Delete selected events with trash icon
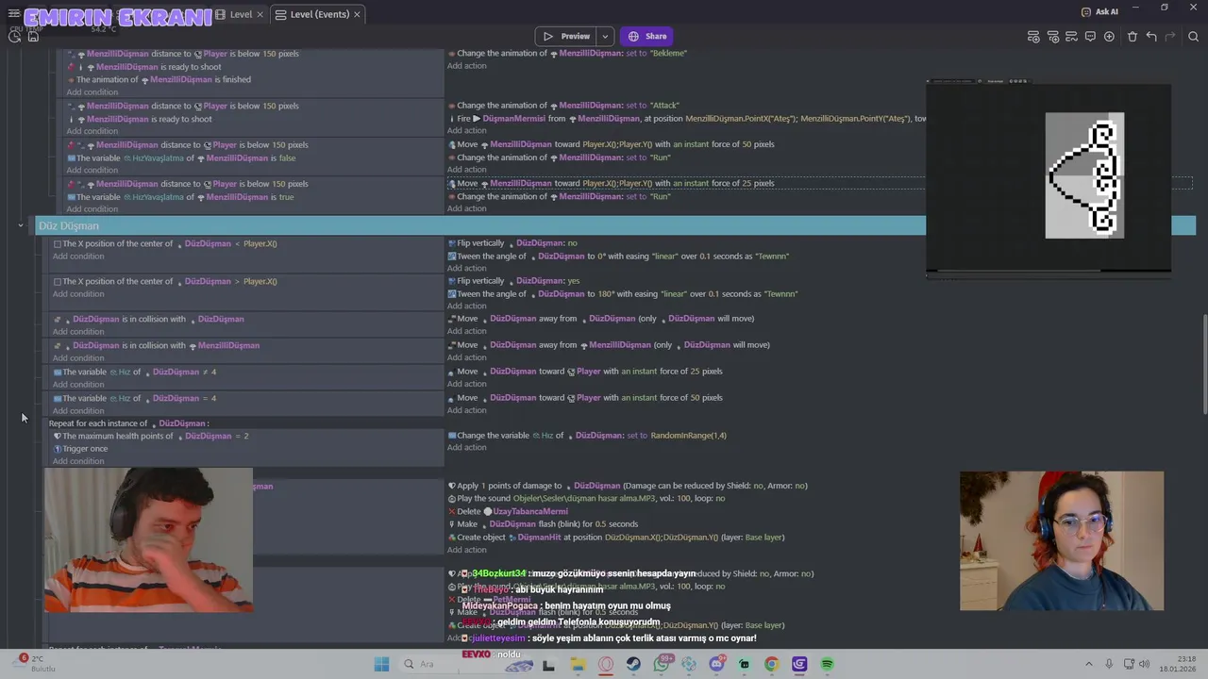1208x679 pixels. (1132, 37)
